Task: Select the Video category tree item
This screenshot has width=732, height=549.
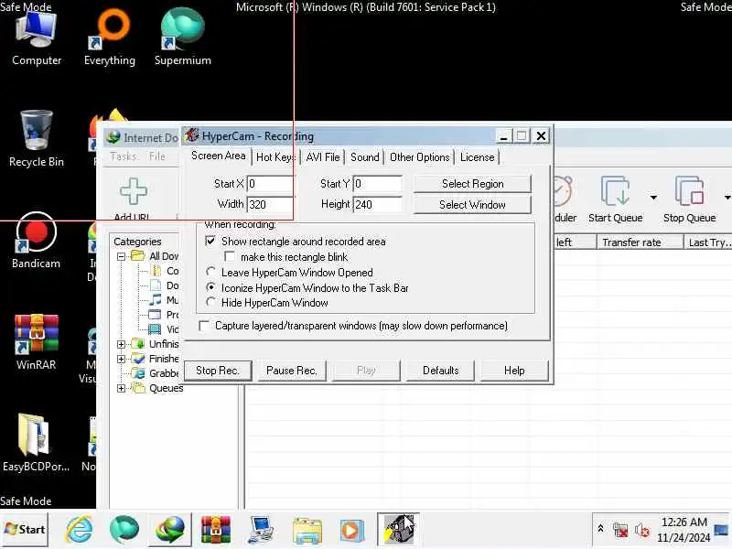Action: tap(164, 329)
